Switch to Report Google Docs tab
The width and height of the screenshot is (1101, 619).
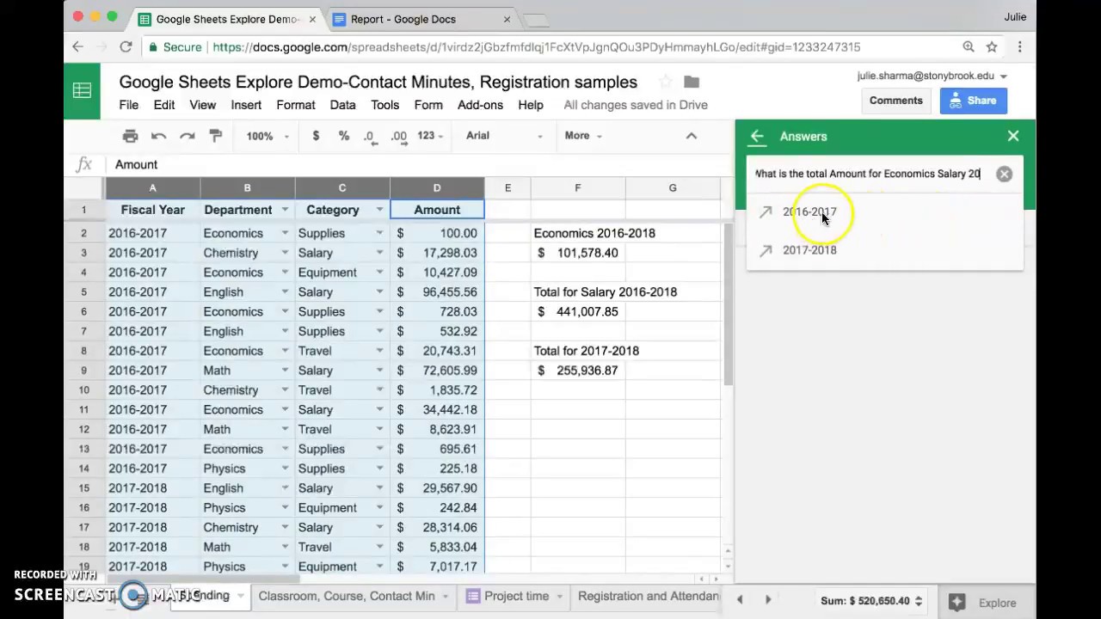point(422,19)
